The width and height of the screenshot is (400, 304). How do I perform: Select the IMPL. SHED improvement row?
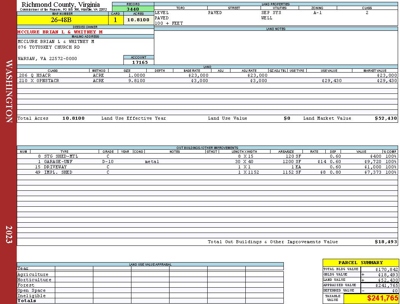tap(207, 172)
